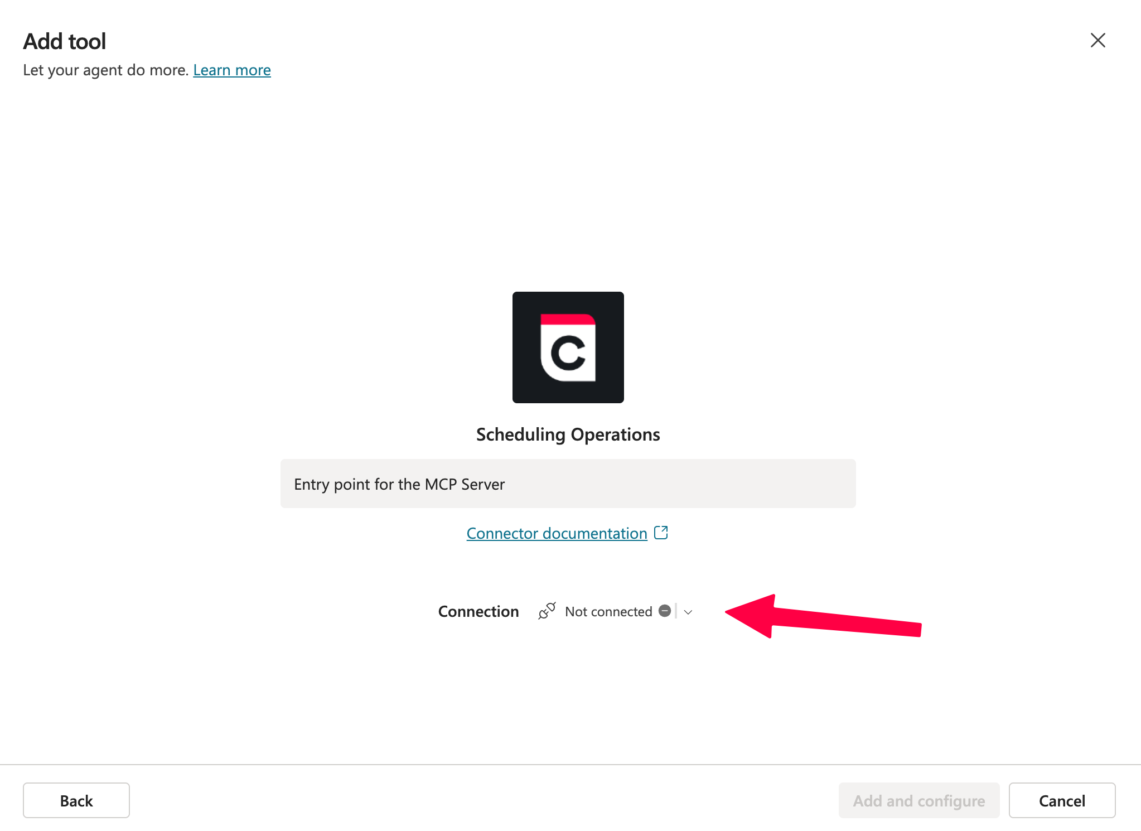
Task: Click the Add tool heading
Action: pyautogui.click(x=65, y=41)
